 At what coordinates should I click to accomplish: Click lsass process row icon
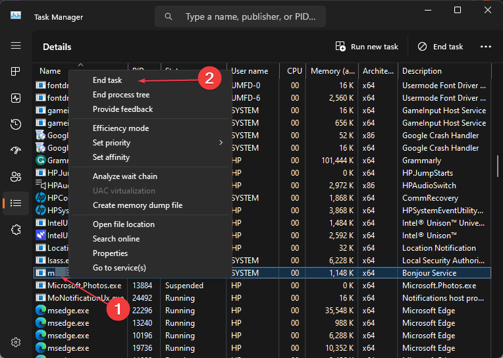pos(40,260)
